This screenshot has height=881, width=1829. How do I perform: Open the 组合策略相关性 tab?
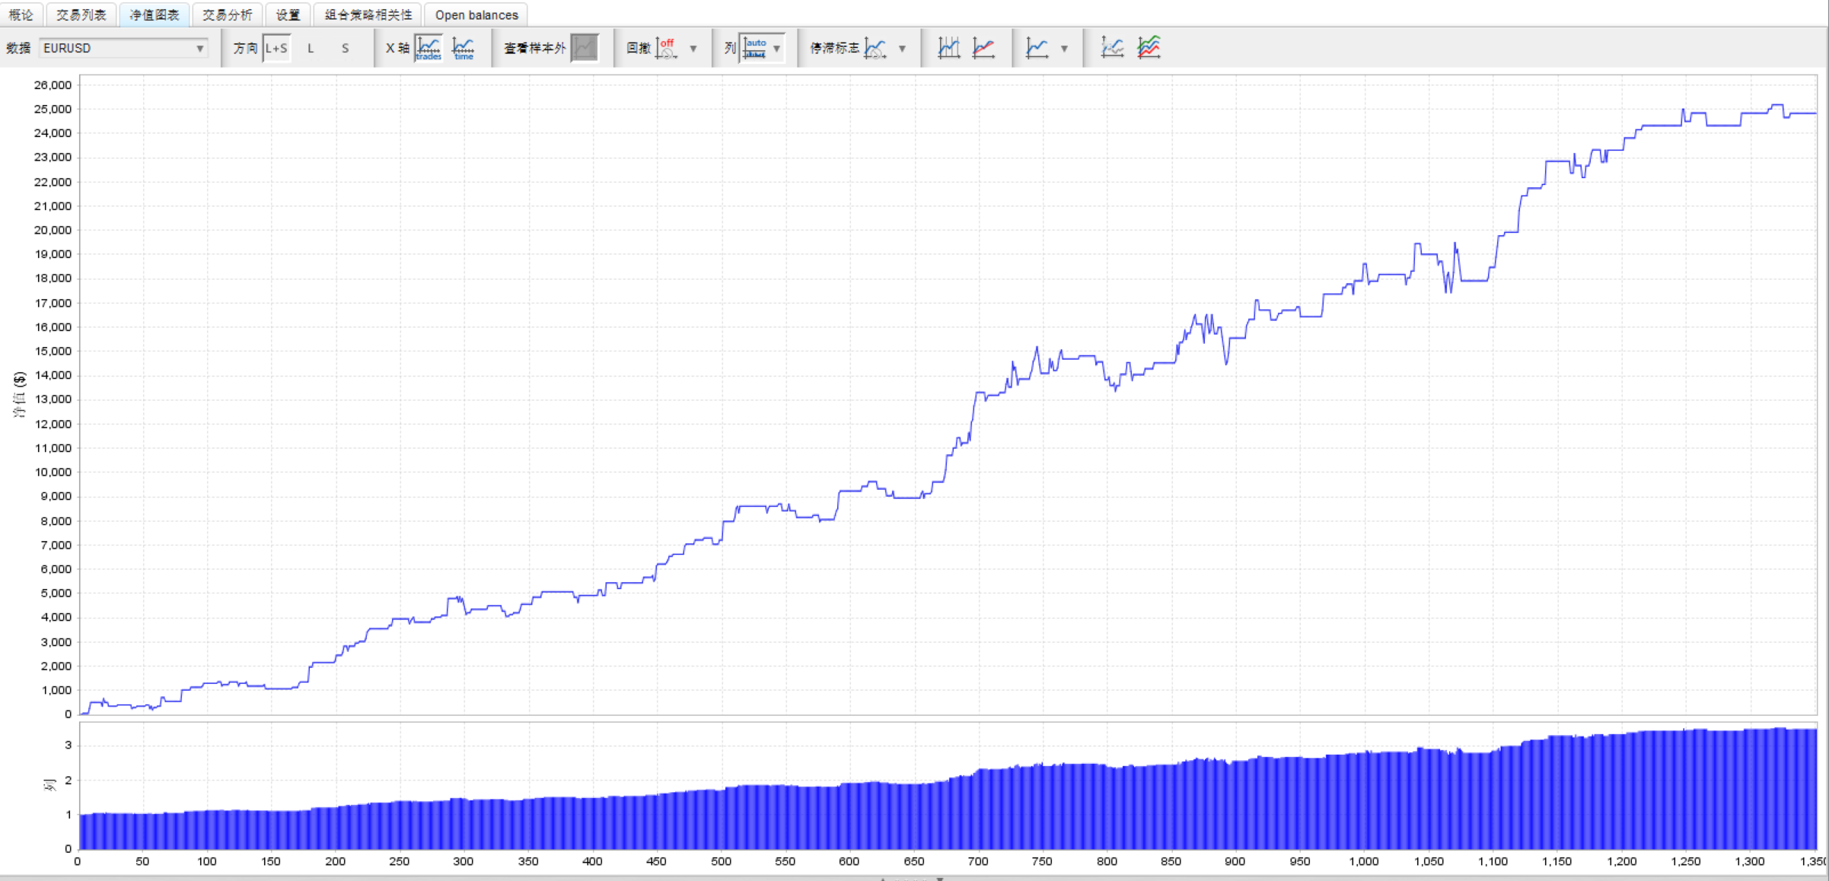click(368, 14)
